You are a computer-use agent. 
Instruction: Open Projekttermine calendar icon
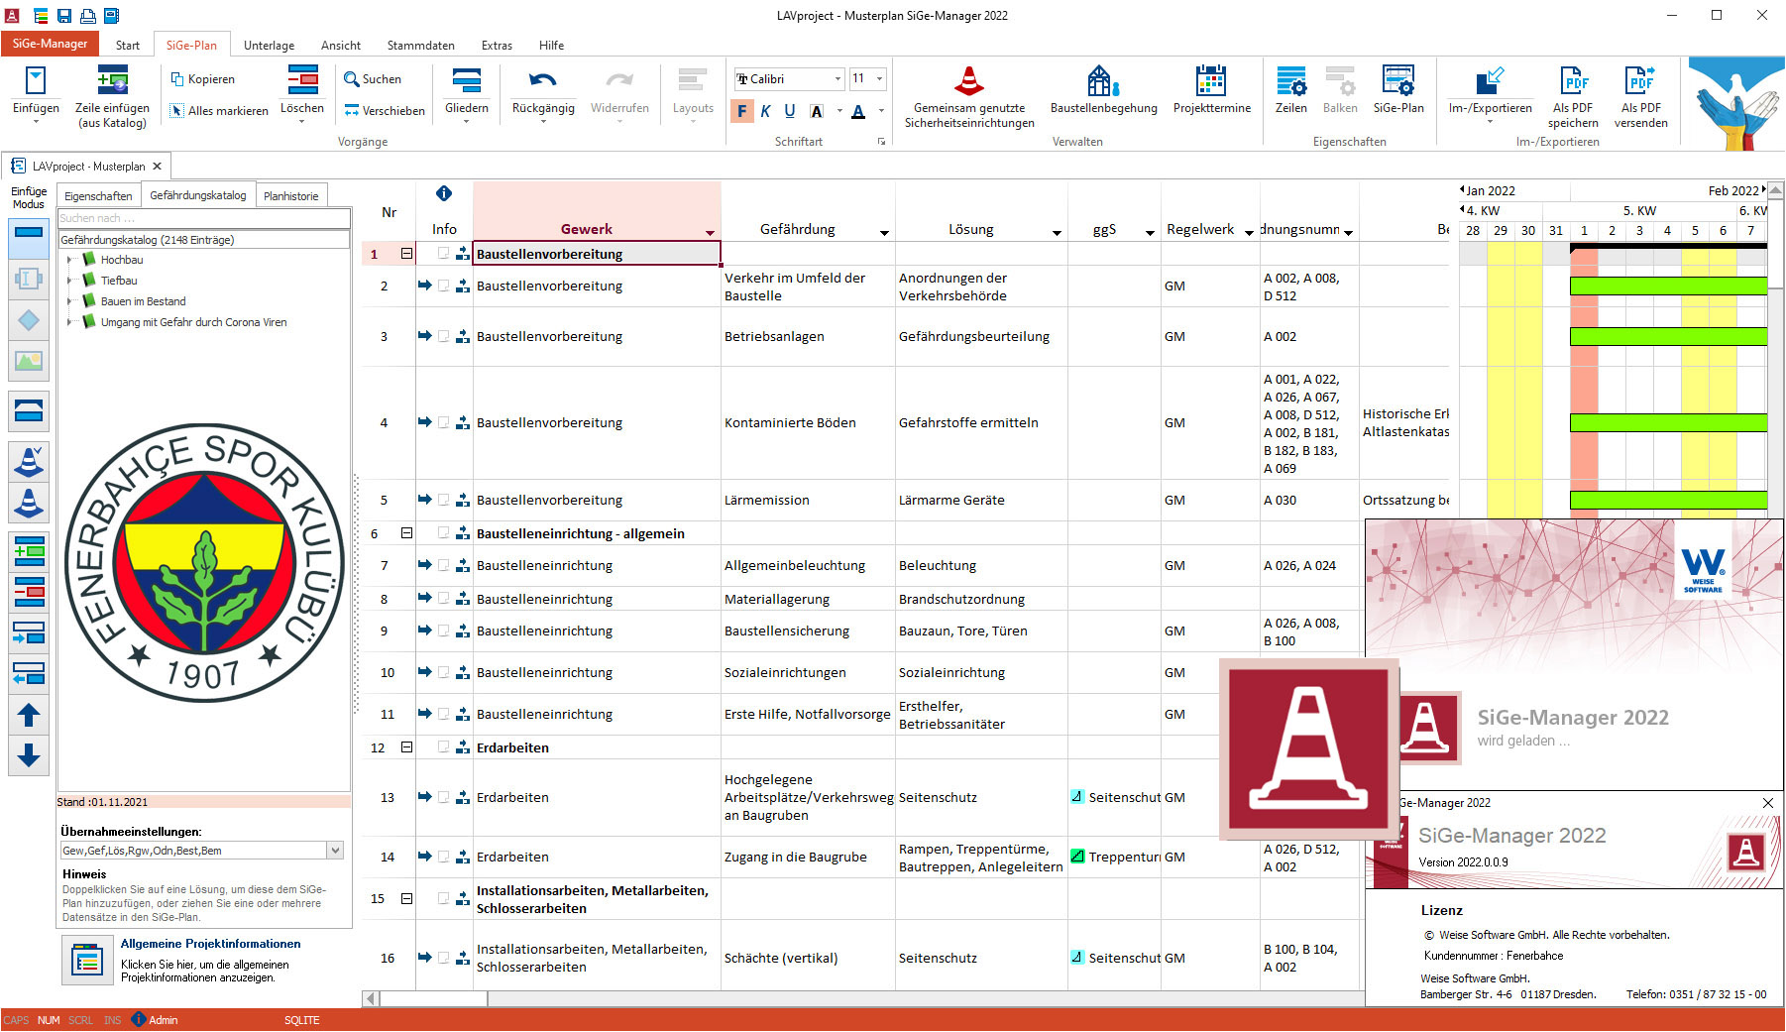point(1211,81)
